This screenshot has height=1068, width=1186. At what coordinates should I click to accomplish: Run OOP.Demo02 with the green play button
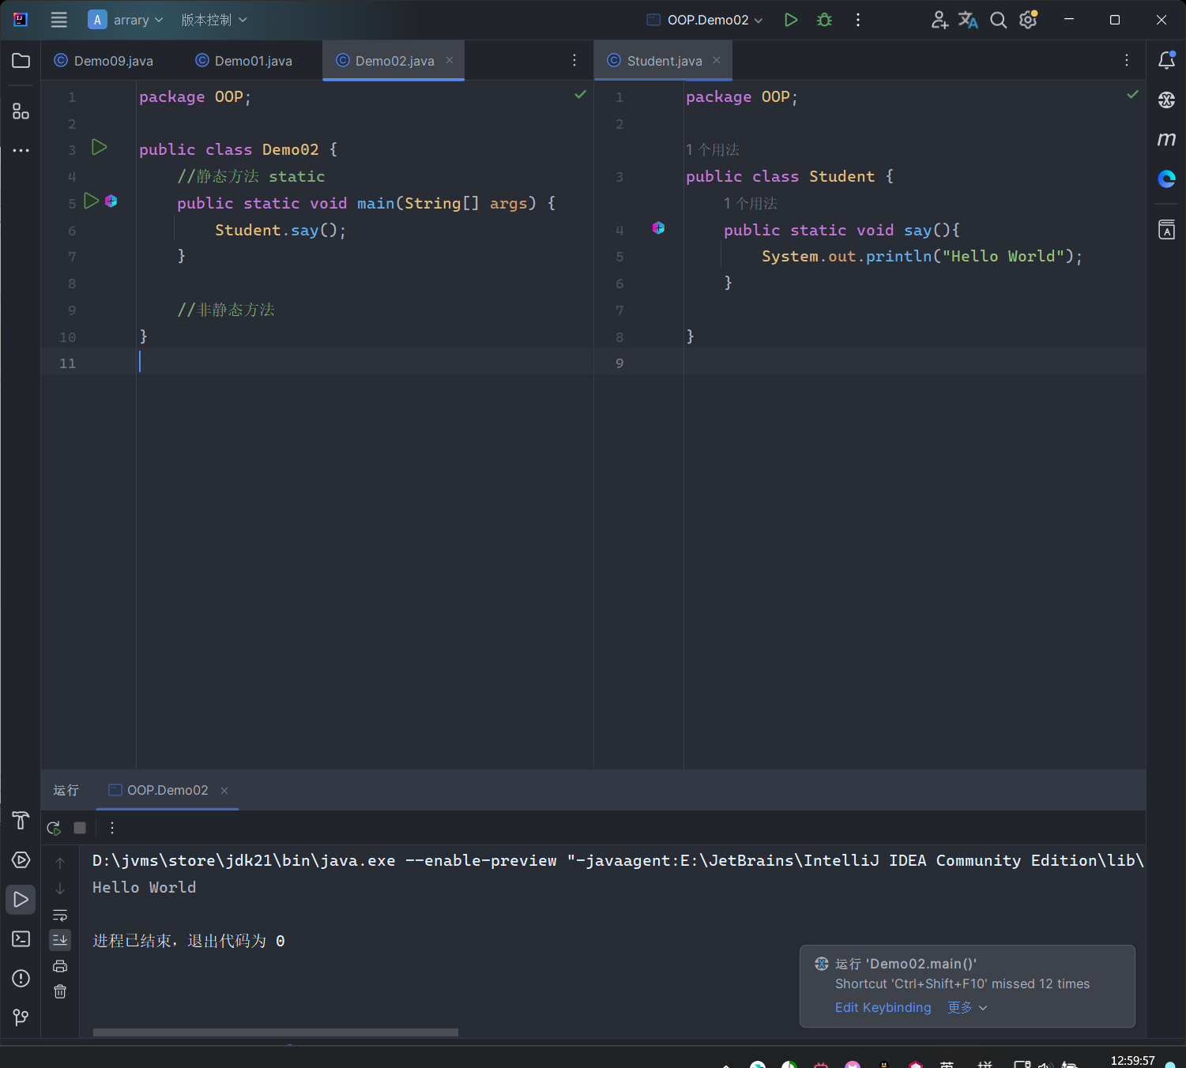point(790,20)
